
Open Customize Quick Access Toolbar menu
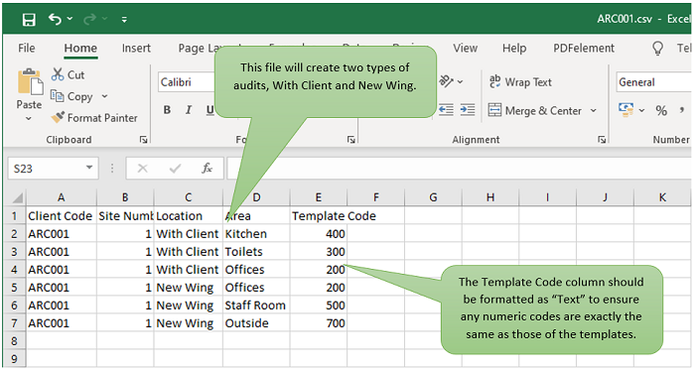(x=124, y=20)
